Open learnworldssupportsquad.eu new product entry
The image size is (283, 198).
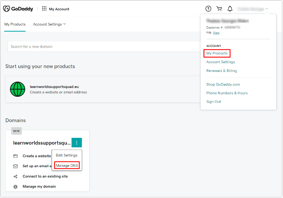tap(103, 89)
